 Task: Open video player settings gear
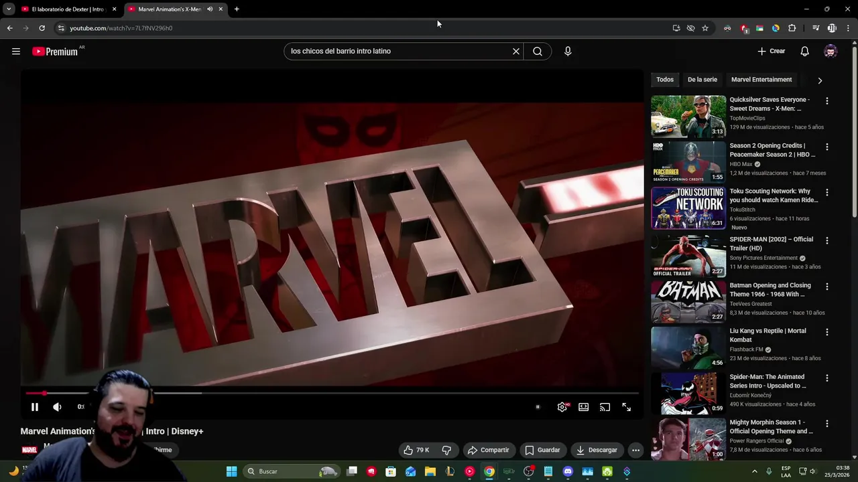(x=562, y=407)
